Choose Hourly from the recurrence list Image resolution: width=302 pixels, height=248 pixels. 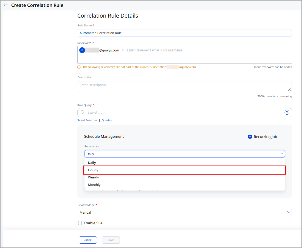coord(185,170)
